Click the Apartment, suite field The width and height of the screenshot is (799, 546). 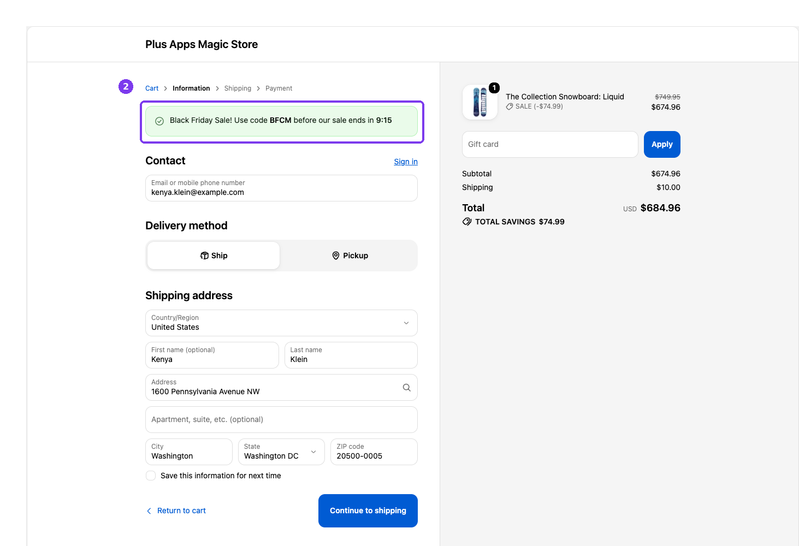pyautogui.click(x=281, y=419)
